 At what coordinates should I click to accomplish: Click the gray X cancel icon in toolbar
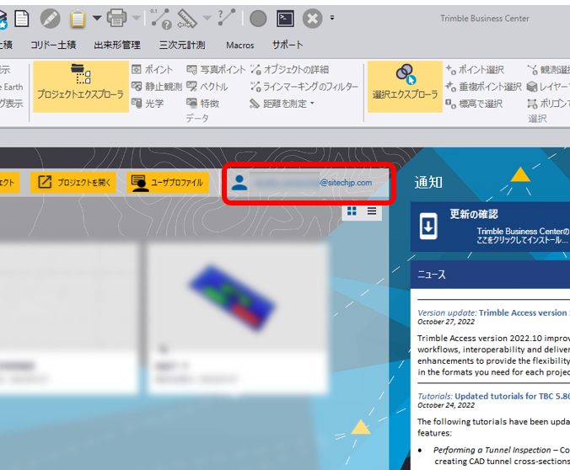point(313,18)
